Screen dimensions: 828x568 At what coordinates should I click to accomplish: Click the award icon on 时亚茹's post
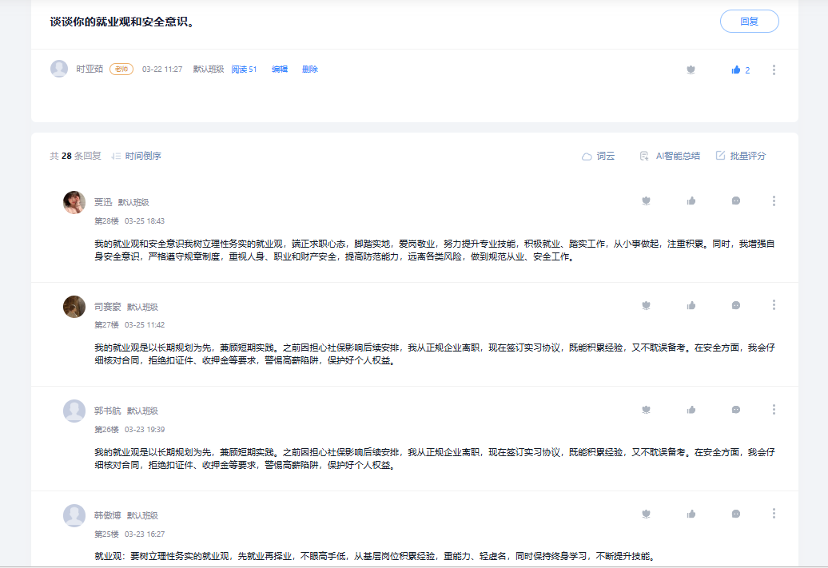click(691, 70)
